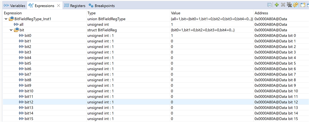Collapse the BitFieldRegType_Inst1 tree node
This screenshot has width=309, height=122.
click(5, 19)
